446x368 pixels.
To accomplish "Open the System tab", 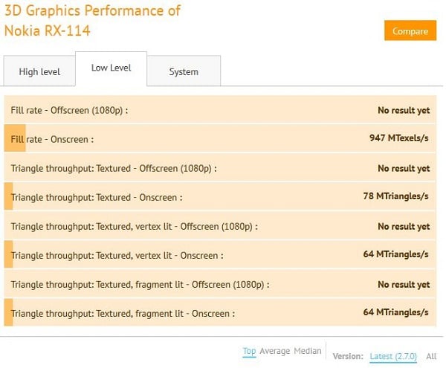I will tap(184, 71).
